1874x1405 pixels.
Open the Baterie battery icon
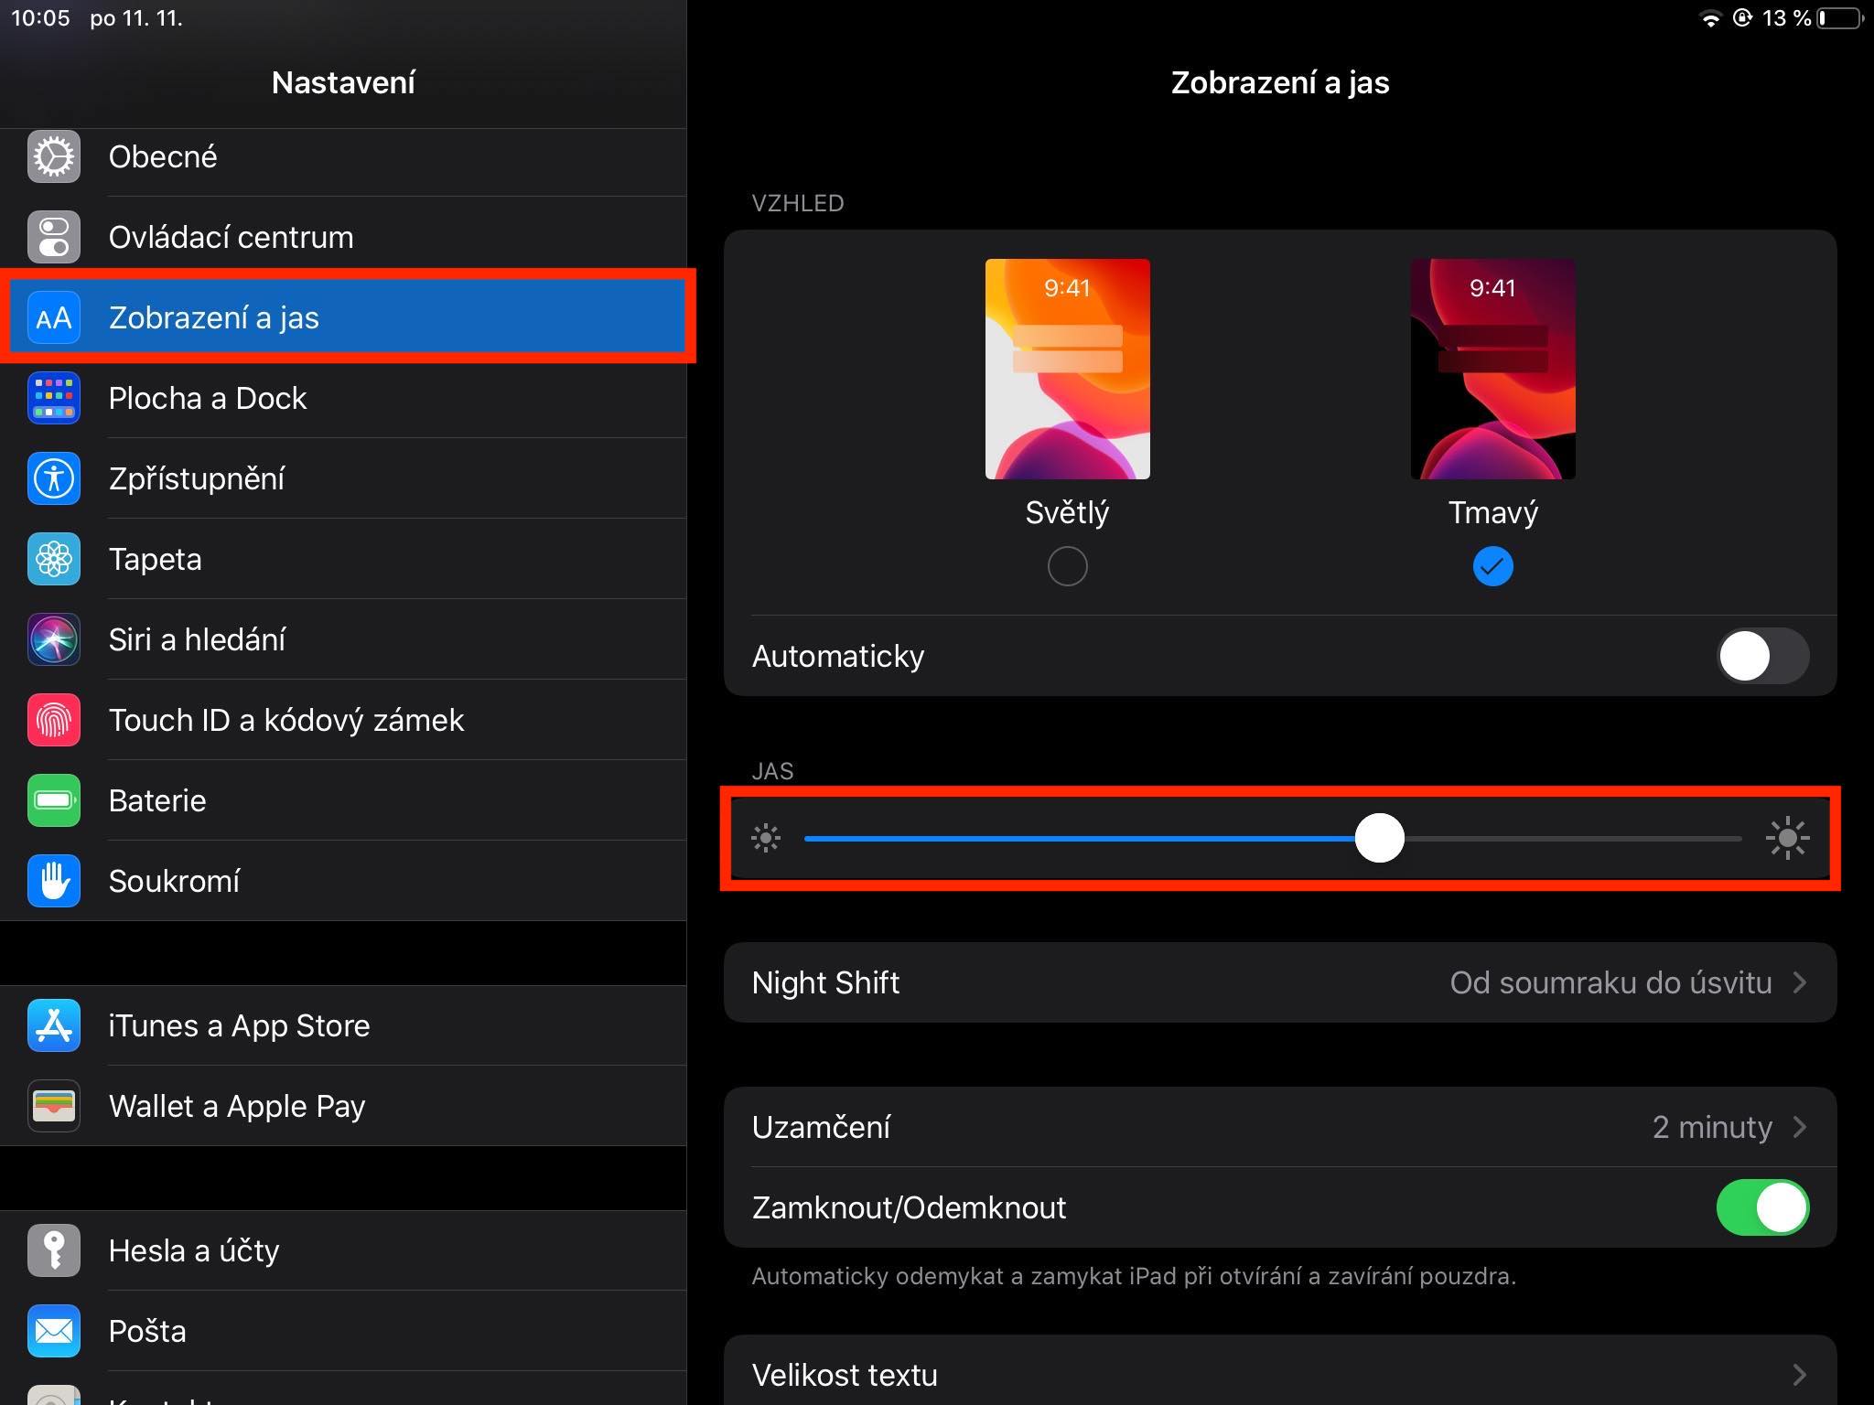coord(54,800)
